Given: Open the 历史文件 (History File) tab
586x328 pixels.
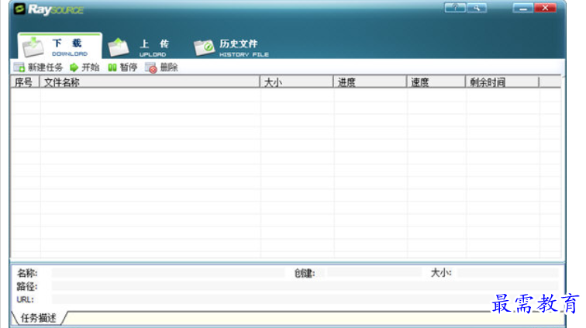Looking at the screenshot, I should click(x=231, y=47).
